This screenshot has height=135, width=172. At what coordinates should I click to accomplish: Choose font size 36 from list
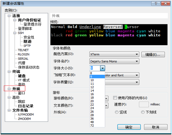point(97,119)
